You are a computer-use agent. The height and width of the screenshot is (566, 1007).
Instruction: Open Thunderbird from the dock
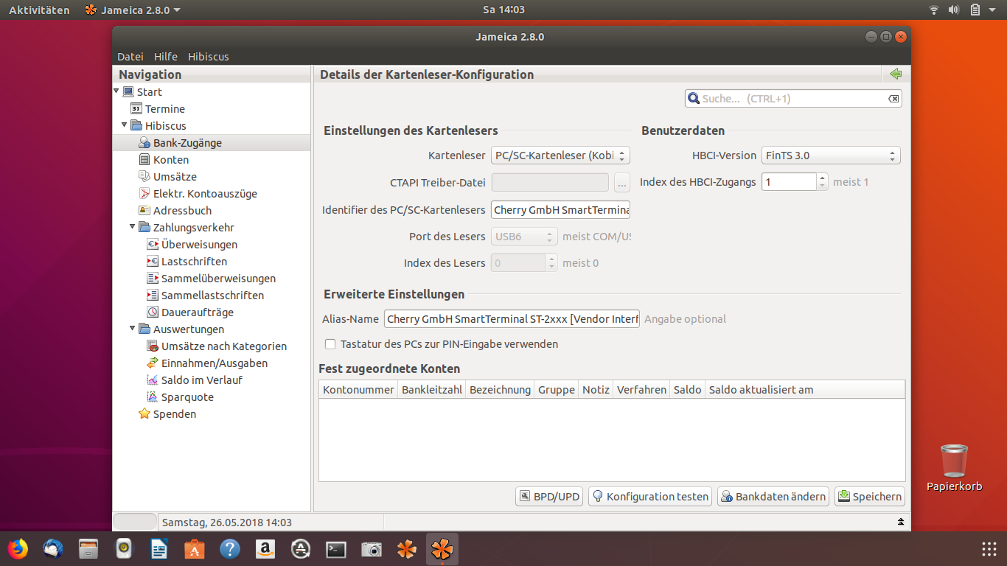(x=53, y=549)
